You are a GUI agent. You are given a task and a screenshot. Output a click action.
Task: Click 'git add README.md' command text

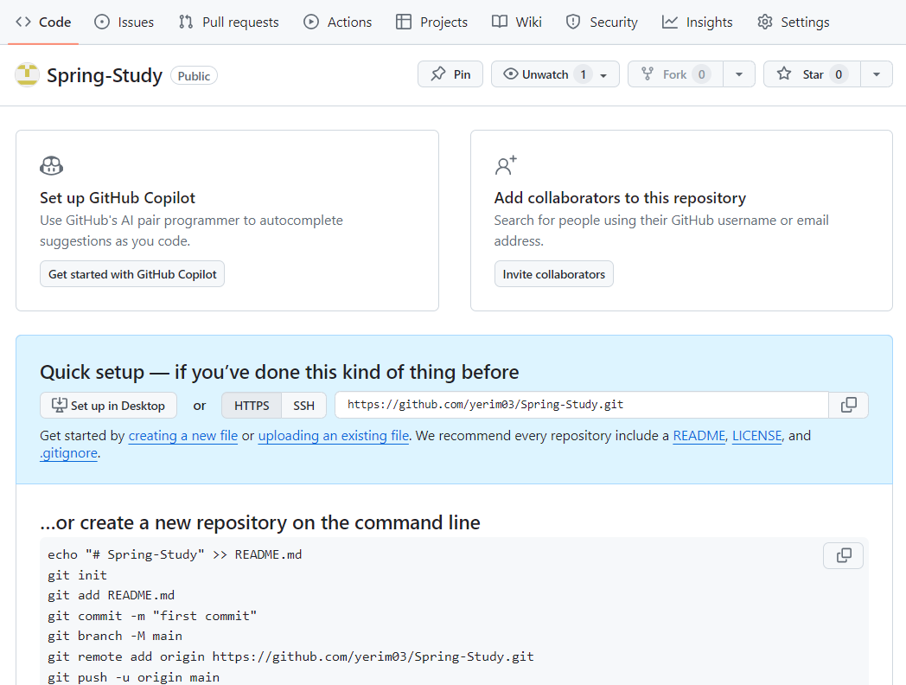click(111, 595)
